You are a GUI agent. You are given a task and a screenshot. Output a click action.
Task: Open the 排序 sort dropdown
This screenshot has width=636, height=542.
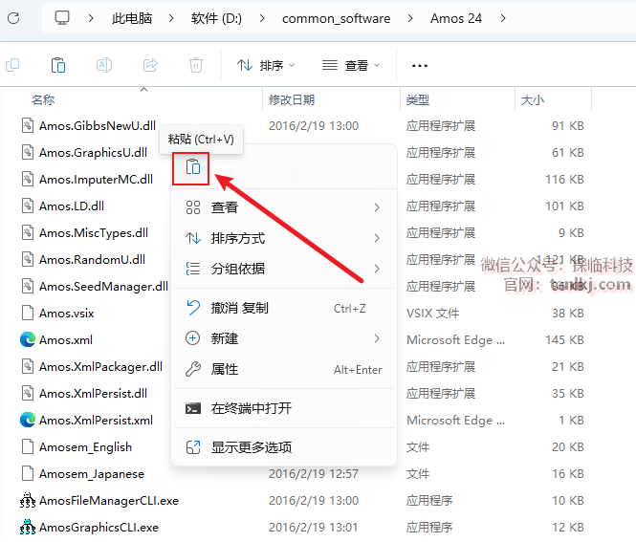point(266,65)
